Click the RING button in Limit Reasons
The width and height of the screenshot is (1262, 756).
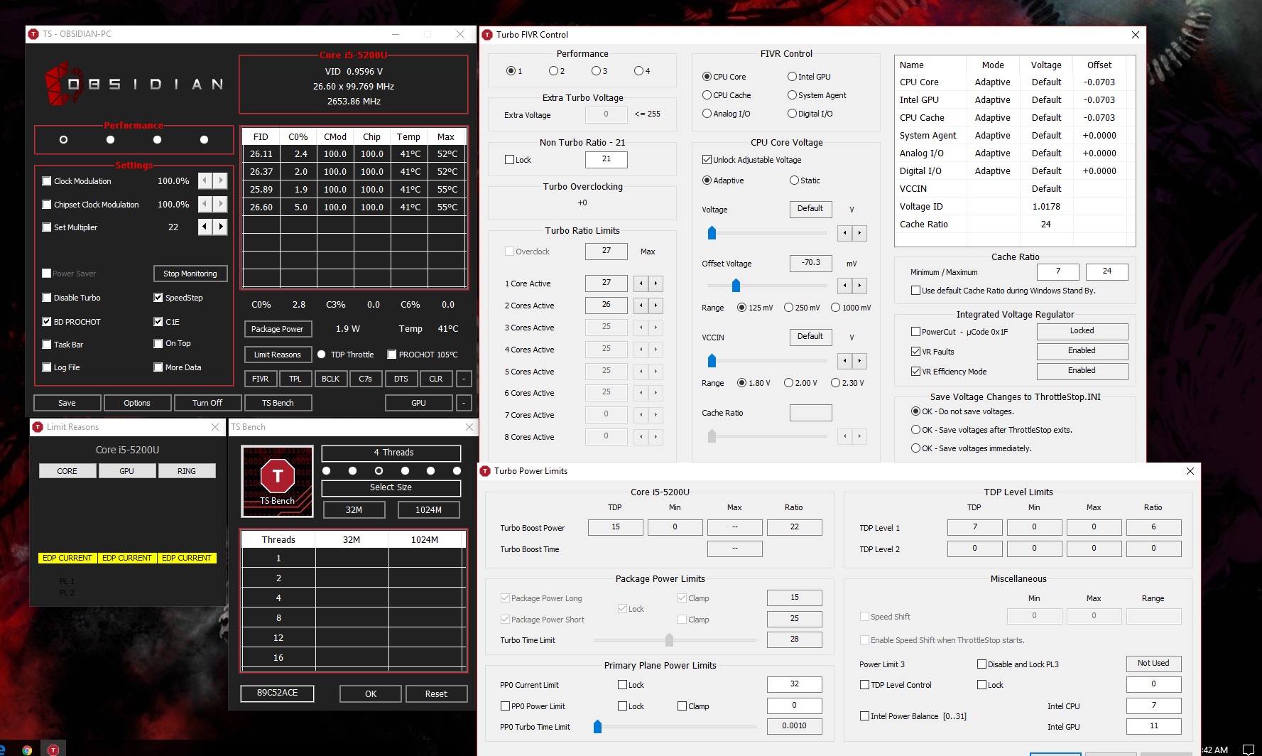tap(187, 471)
